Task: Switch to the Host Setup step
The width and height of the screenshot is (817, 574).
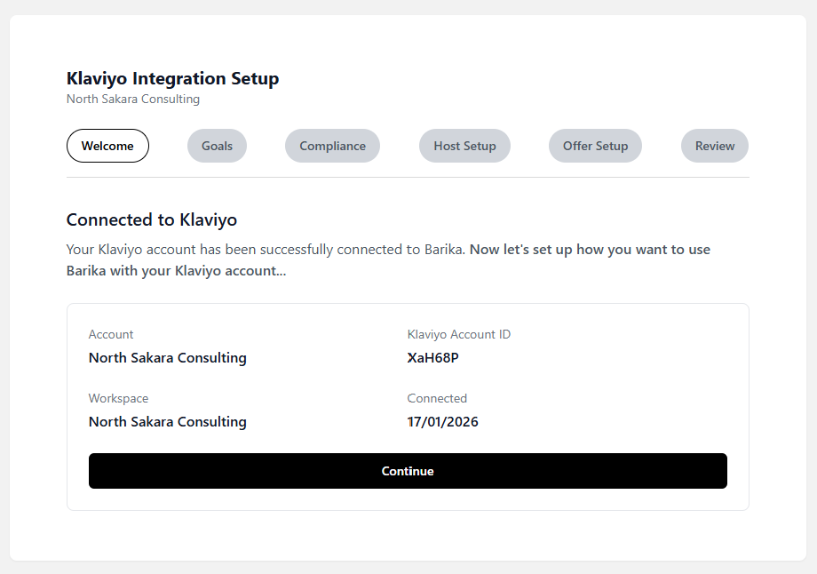Action: coord(464,146)
